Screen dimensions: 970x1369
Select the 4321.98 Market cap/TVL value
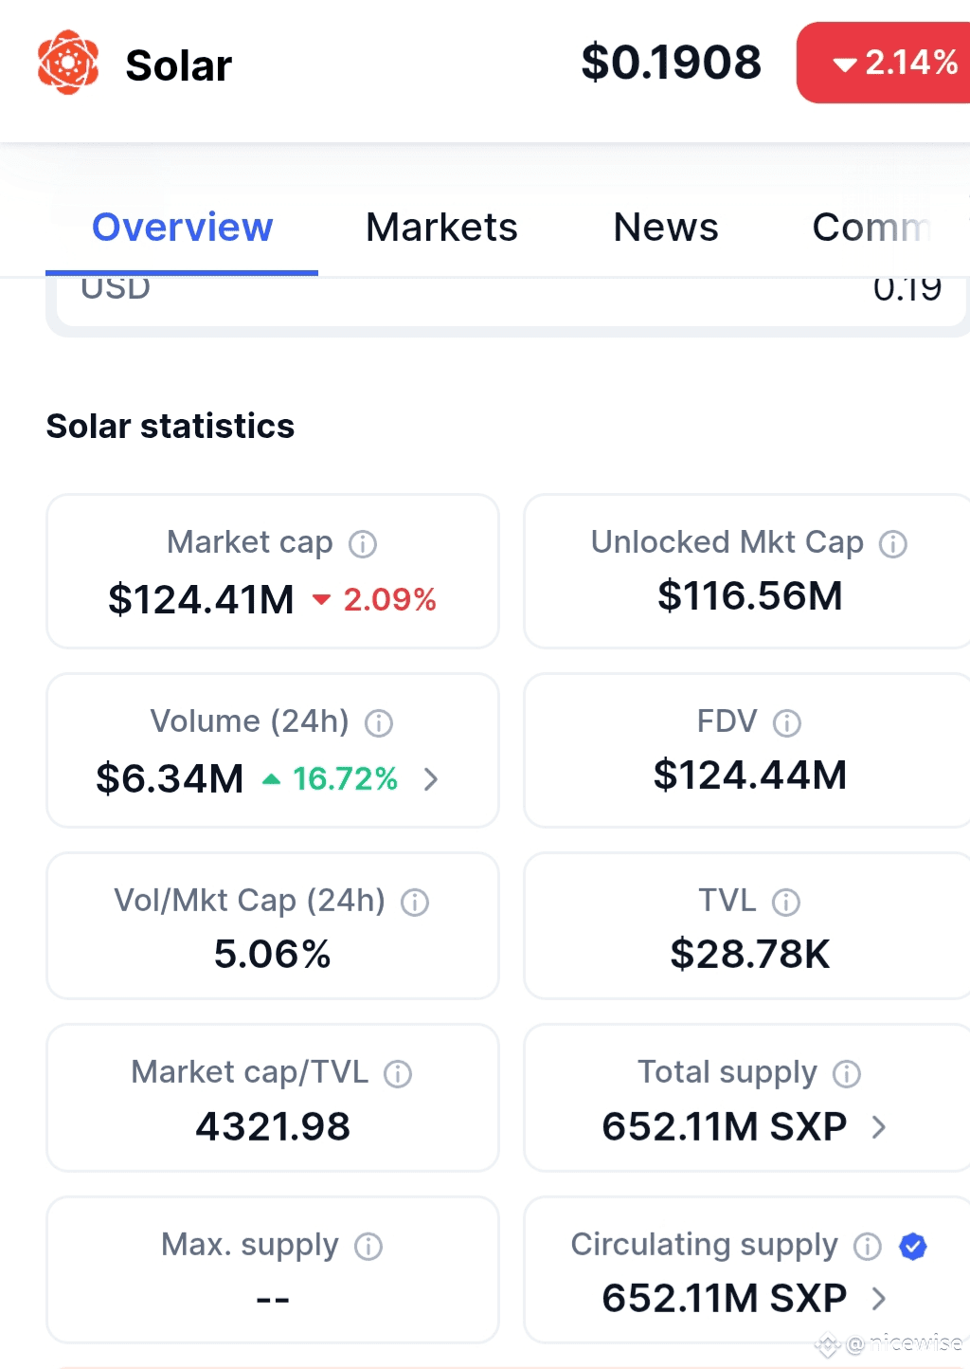coord(273,1127)
